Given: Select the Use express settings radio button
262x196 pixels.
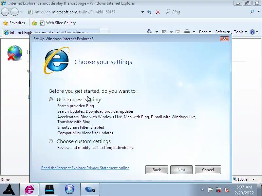Looking at the screenshot, I should point(51,100).
